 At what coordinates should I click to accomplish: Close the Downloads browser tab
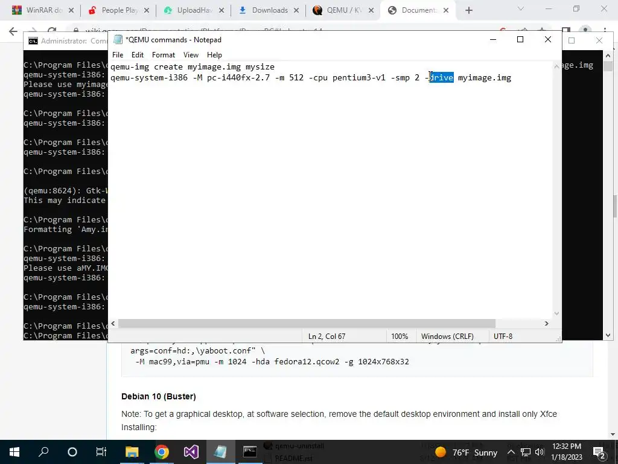point(296,11)
